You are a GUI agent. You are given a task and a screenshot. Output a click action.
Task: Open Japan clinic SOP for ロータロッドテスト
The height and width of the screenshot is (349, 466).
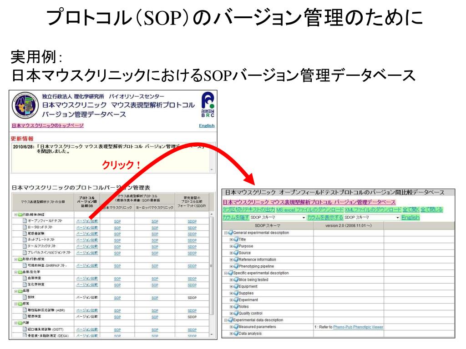[117, 228]
